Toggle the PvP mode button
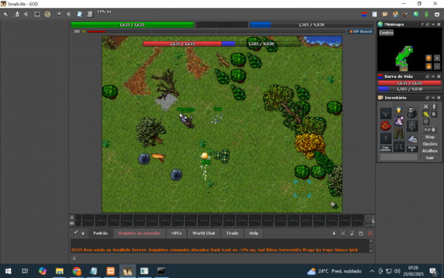 [430, 130]
